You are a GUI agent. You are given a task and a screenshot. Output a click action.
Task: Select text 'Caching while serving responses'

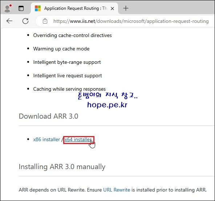coord(69,89)
